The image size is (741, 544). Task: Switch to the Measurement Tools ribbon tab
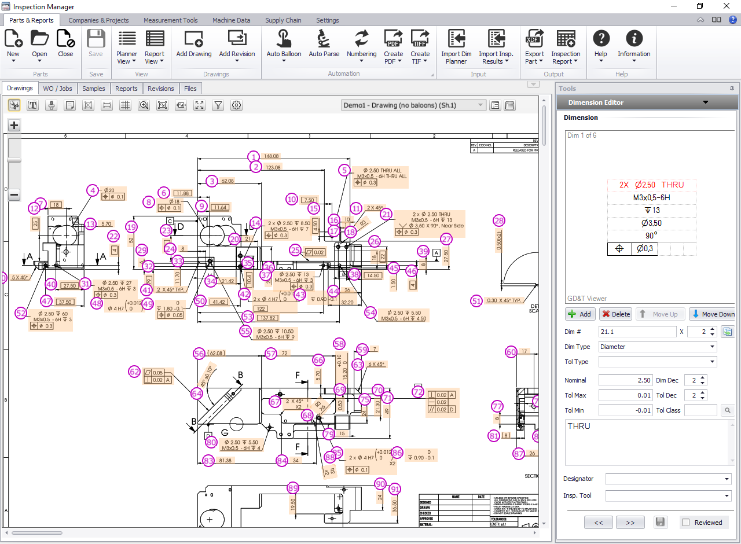tap(171, 20)
